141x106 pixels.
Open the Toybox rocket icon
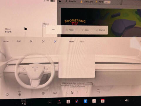77,101
